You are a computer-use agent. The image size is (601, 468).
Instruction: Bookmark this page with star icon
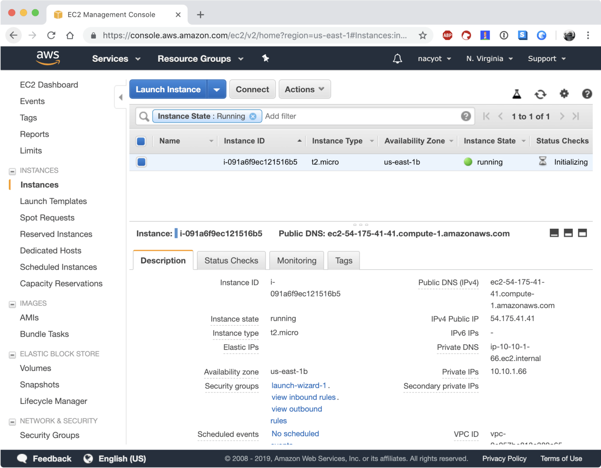(x=423, y=35)
